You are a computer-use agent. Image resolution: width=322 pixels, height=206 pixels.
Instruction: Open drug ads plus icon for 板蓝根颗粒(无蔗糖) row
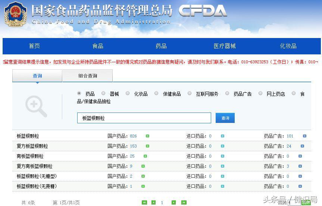tap(300, 186)
